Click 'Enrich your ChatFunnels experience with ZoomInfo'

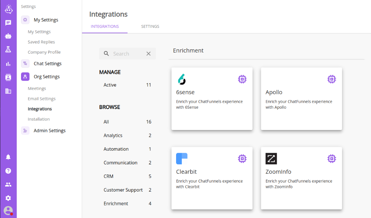(299, 184)
